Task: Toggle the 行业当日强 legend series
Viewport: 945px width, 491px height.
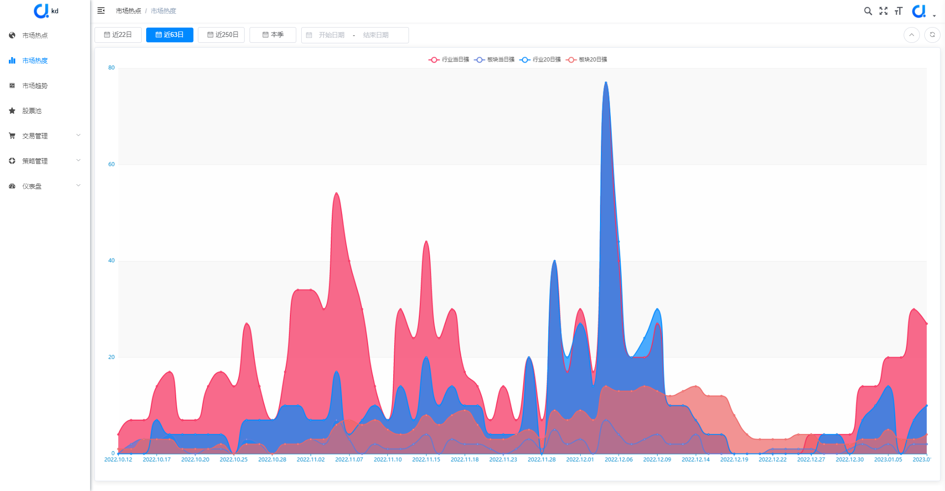Action: pos(448,60)
